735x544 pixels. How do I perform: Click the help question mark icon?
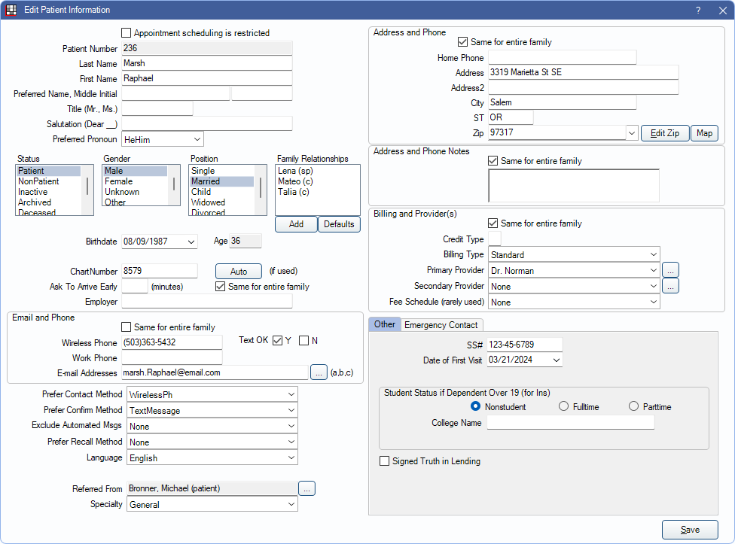697,10
